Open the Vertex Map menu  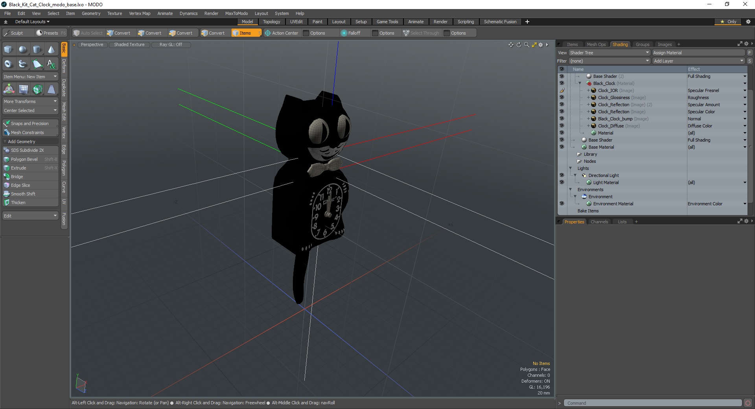pos(140,13)
